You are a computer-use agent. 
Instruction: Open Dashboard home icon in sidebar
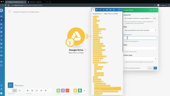click(x=1, y=16)
